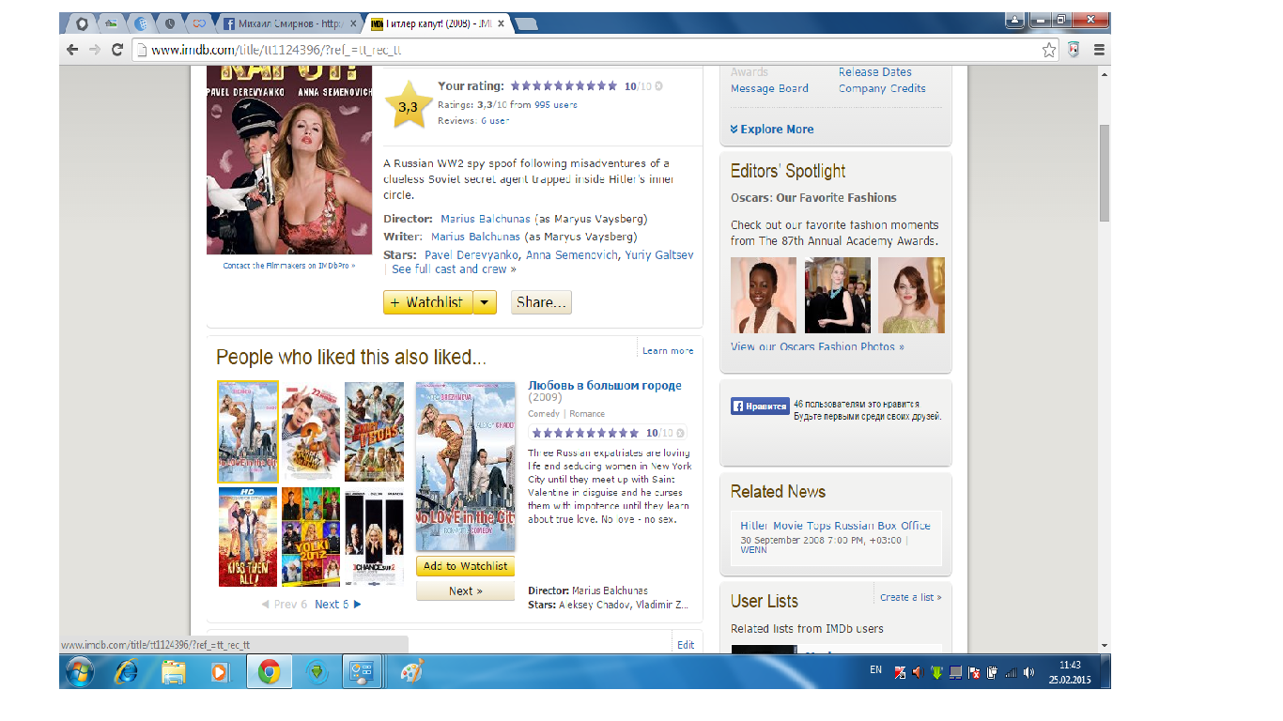Image resolution: width=1283 pixels, height=721 pixels.
Task: Go back using the browser Back arrow
Action: (72, 50)
